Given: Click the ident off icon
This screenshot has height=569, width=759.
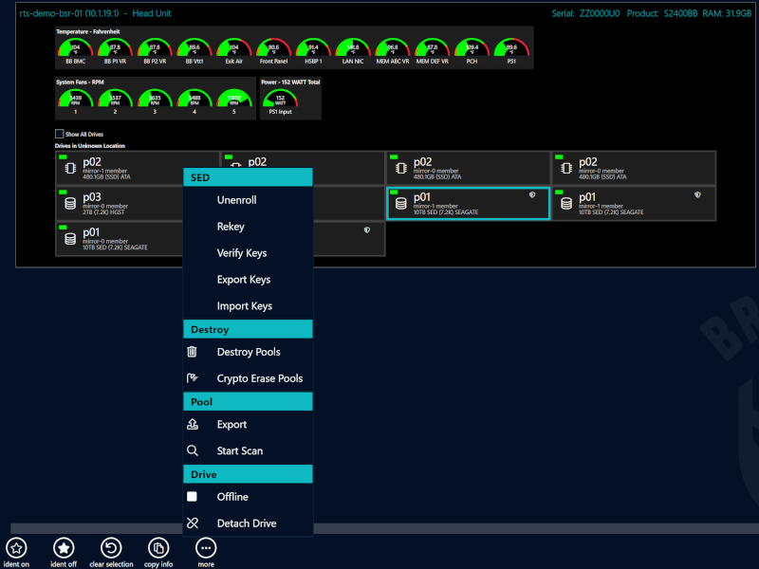Looking at the screenshot, I should (x=63, y=548).
